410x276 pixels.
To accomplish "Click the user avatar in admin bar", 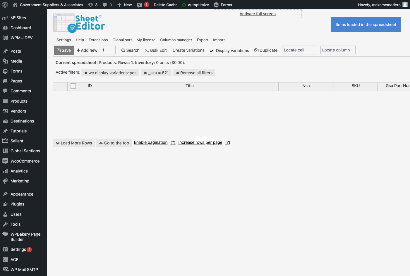I will (x=405, y=5).
